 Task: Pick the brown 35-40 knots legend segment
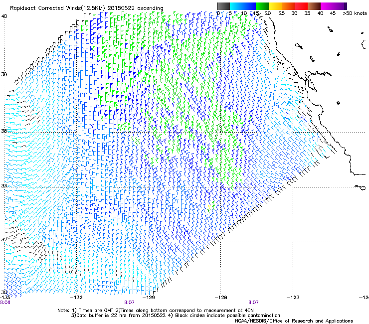pos(314,6)
